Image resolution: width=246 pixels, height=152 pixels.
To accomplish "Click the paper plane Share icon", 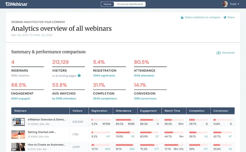I will [225, 17].
